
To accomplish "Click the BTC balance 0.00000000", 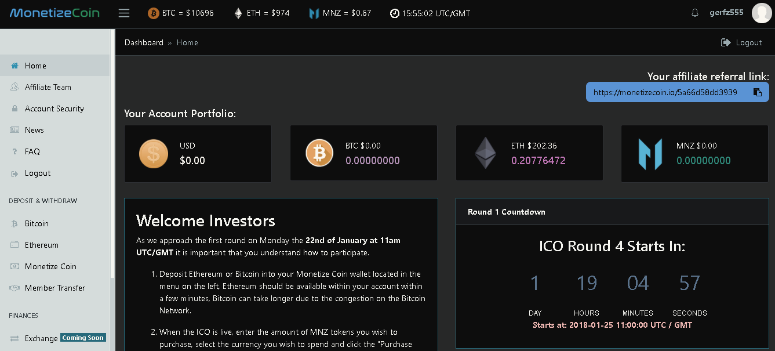I will point(373,161).
